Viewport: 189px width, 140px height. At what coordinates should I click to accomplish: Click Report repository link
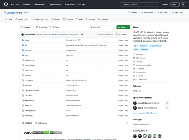[140, 79]
